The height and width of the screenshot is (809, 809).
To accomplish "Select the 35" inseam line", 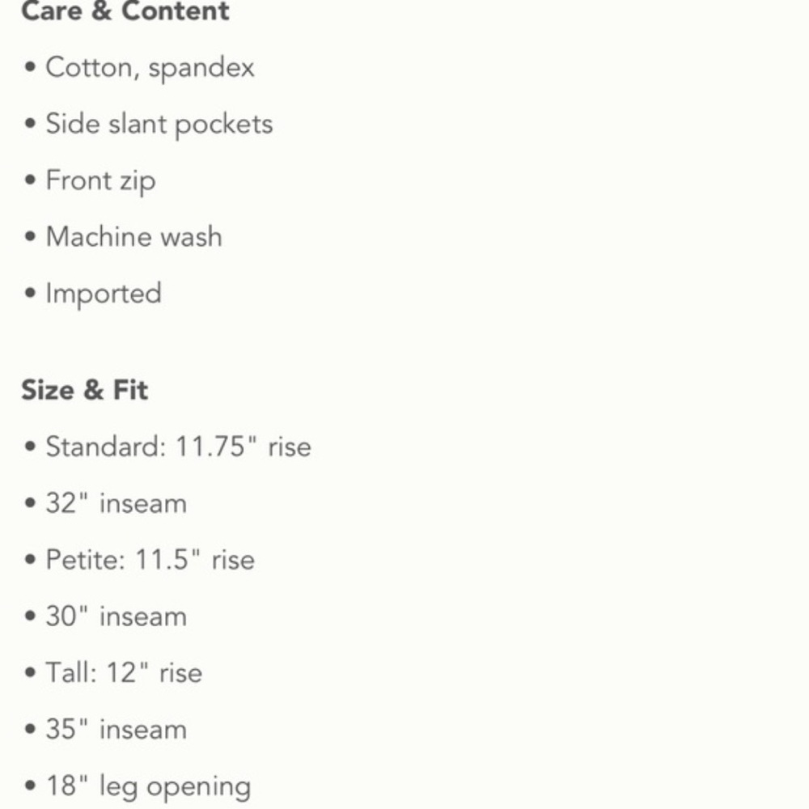I will tap(116, 730).
